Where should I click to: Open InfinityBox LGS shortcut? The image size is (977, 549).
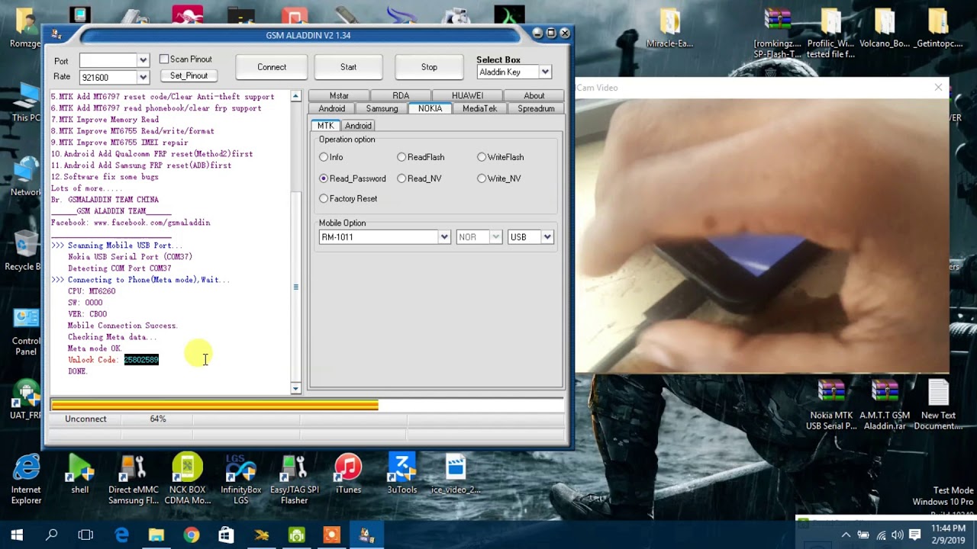coord(240,479)
